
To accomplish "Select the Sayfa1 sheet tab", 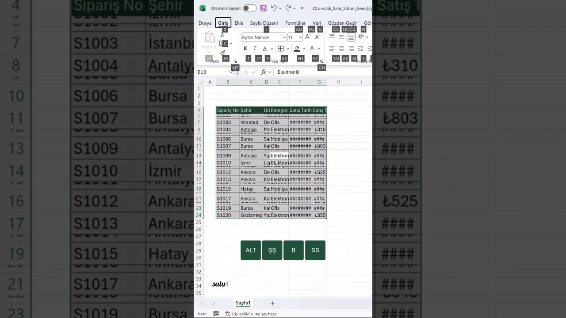I will click(243, 303).
